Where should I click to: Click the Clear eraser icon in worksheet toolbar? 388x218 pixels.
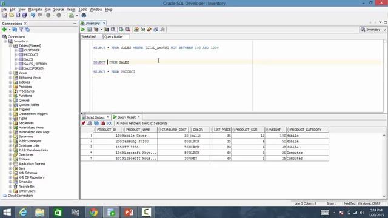tap(149, 30)
